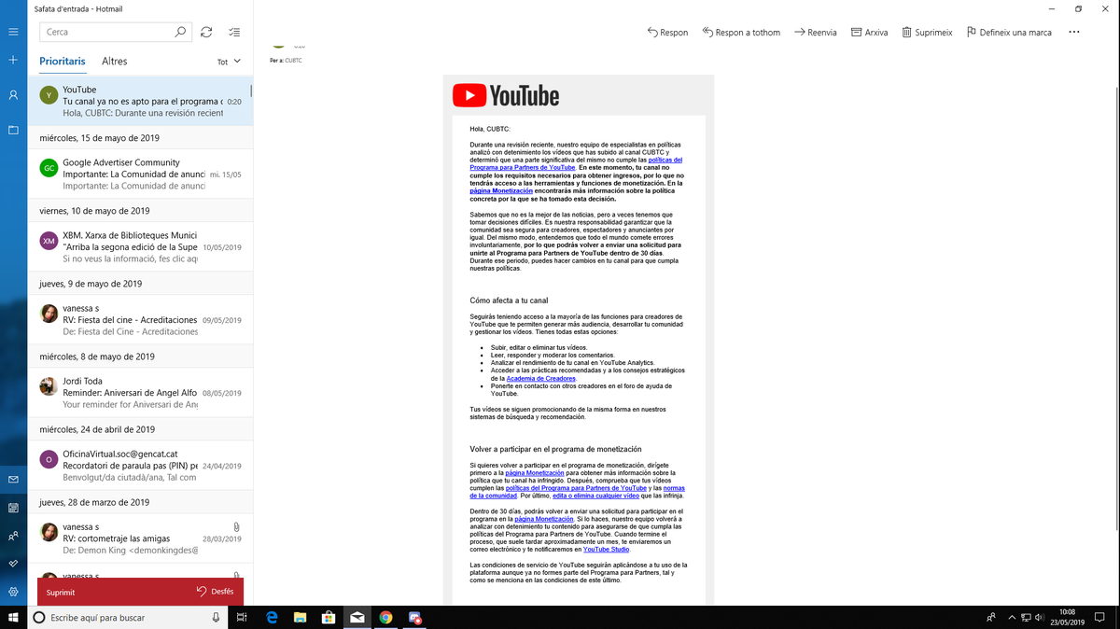Compose a new mail with plus icon

coord(13,60)
